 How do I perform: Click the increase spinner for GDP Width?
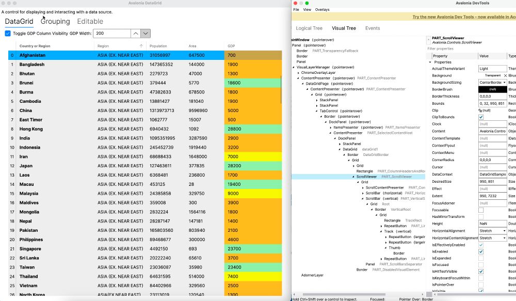136,33
